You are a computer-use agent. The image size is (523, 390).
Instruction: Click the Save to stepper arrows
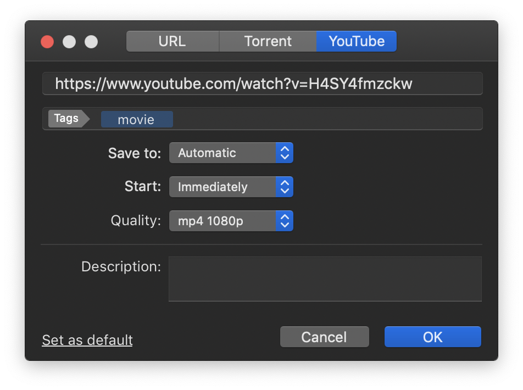pyautogui.click(x=285, y=153)
